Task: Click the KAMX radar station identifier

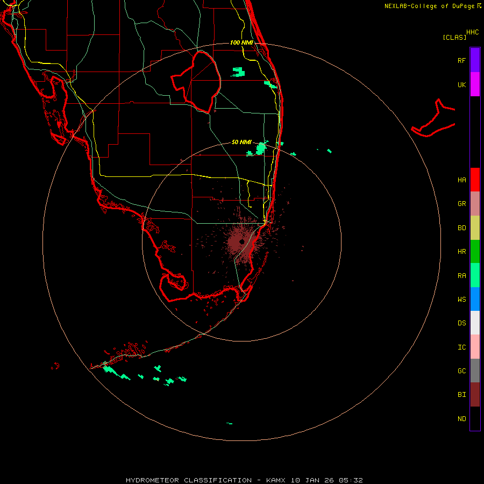Action: coord(276,480)
